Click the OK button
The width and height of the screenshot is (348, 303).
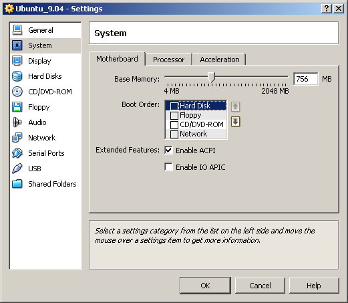[x=205, y=286]
